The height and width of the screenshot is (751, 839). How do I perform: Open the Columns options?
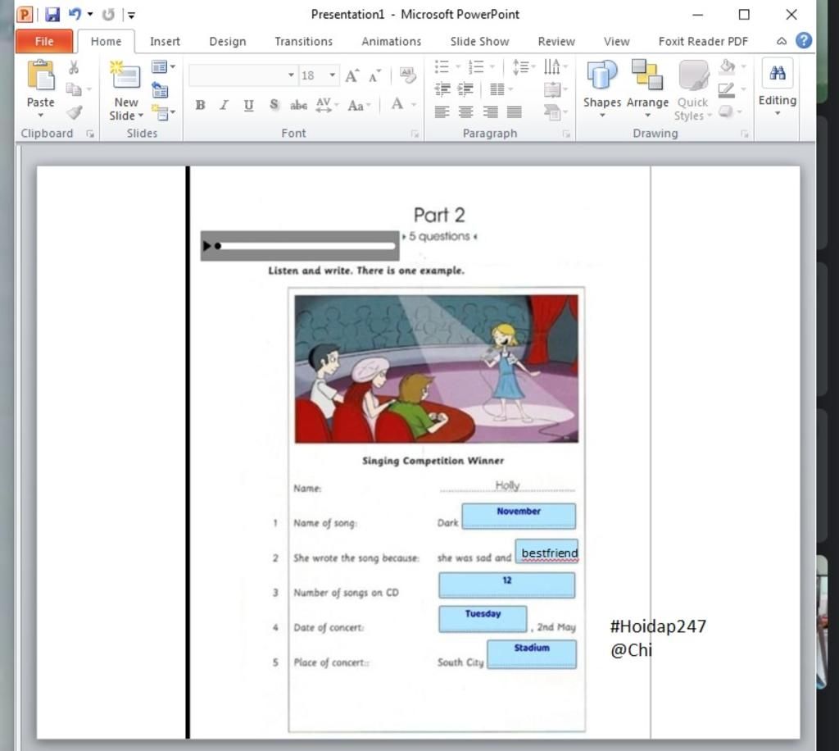[501, 89]
